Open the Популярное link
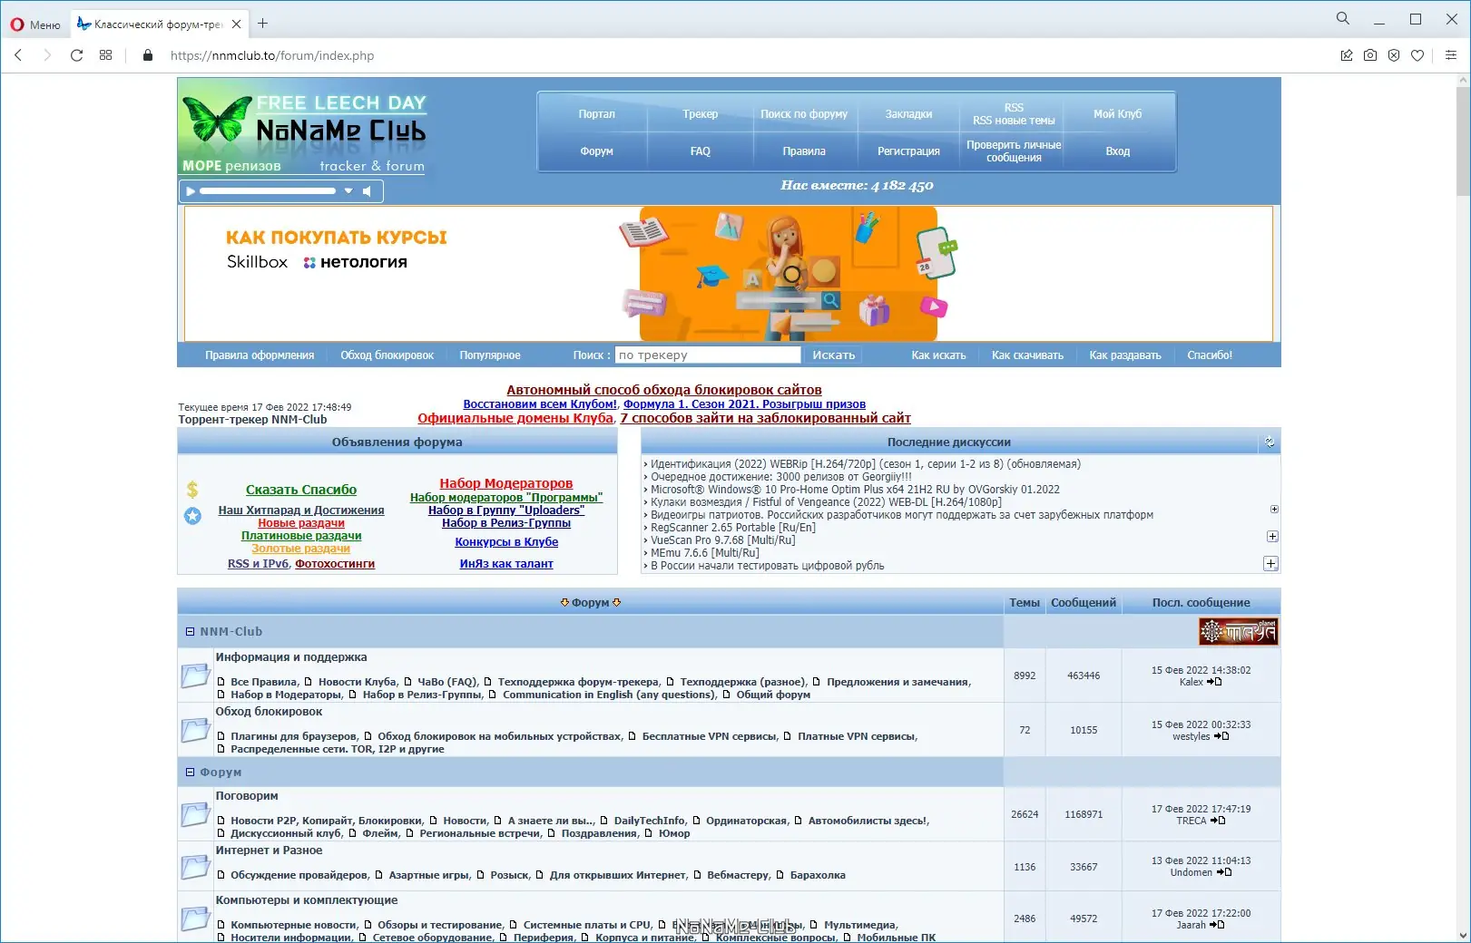Screen dimensions: 1471x943 coord(490,355)
